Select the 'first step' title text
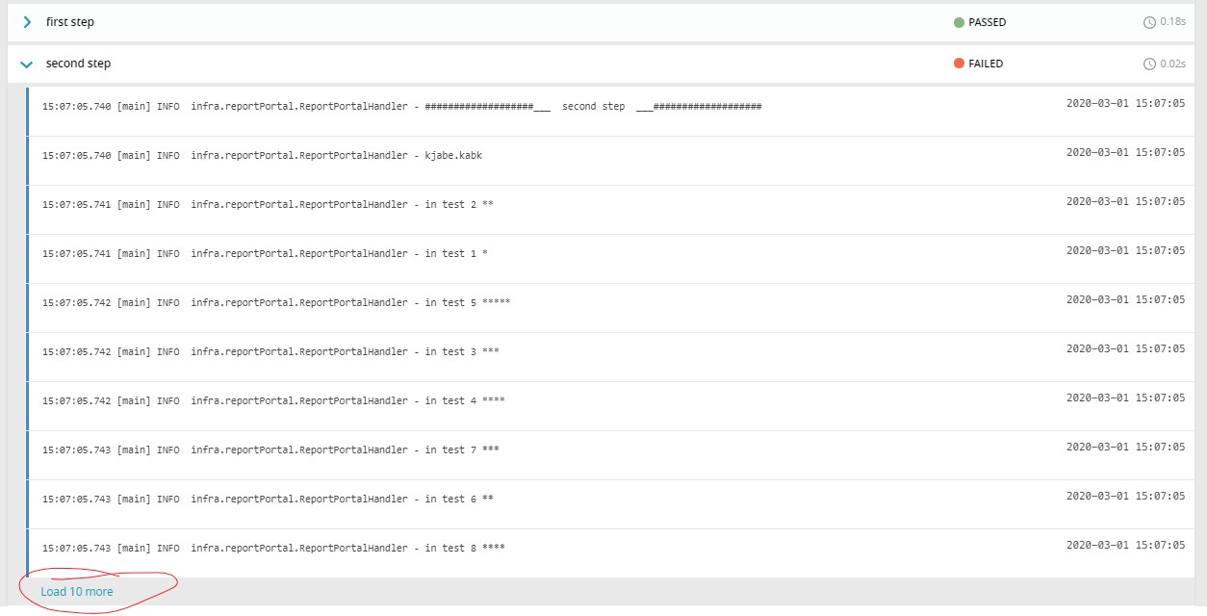 click(x=70, y=22)
